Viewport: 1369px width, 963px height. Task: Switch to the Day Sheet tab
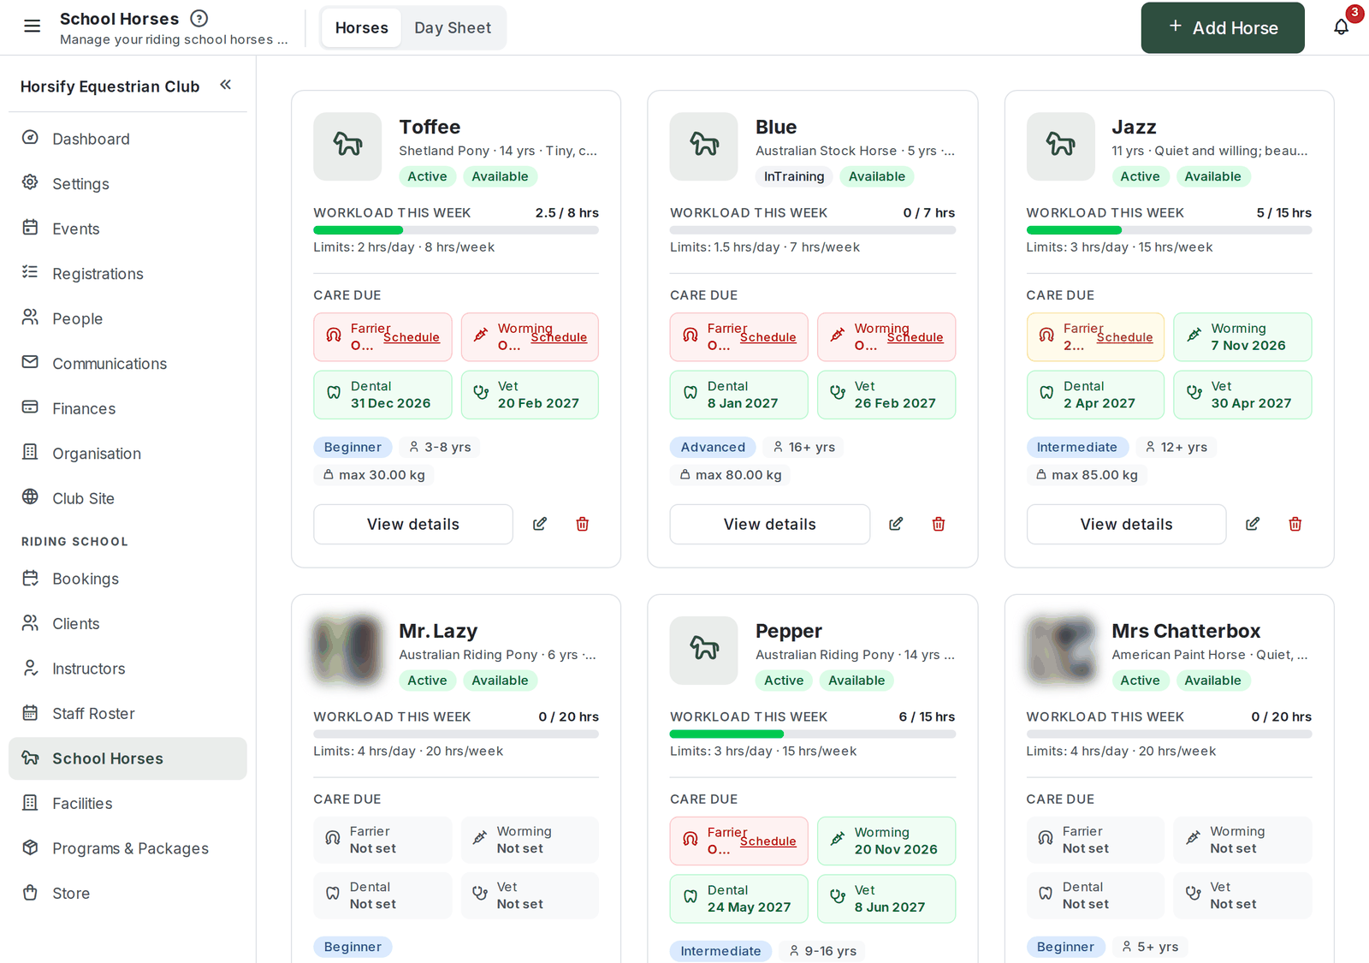coord(453,27)
